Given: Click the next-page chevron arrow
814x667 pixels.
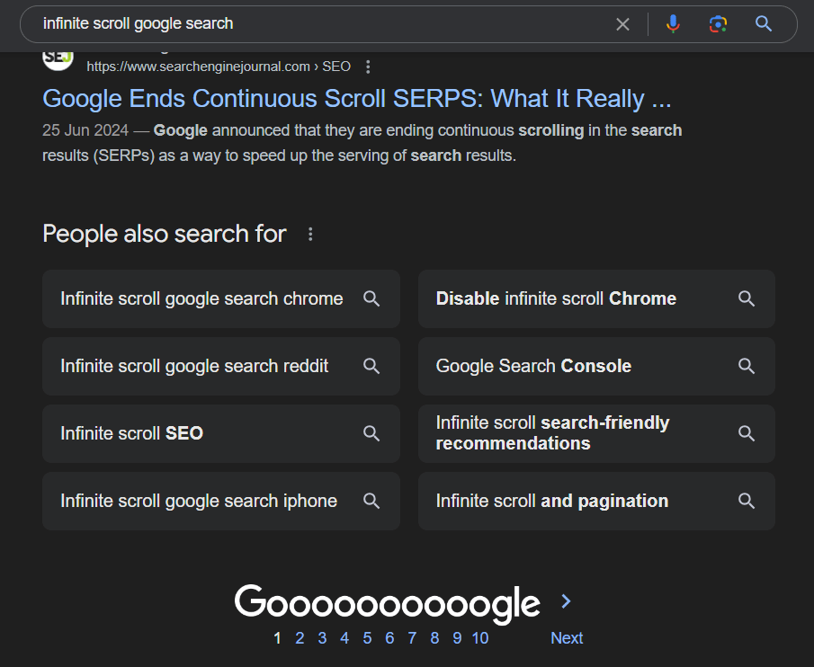Looking at the screenshot, I should tap(565, 600).
